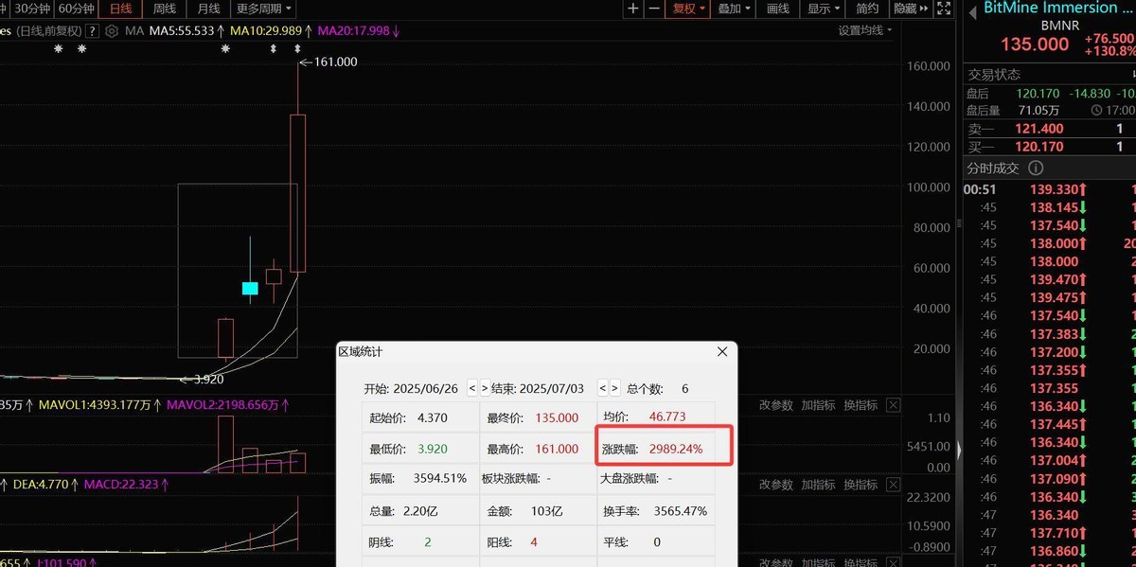Click the 3.920 low price label

(208, 379)
